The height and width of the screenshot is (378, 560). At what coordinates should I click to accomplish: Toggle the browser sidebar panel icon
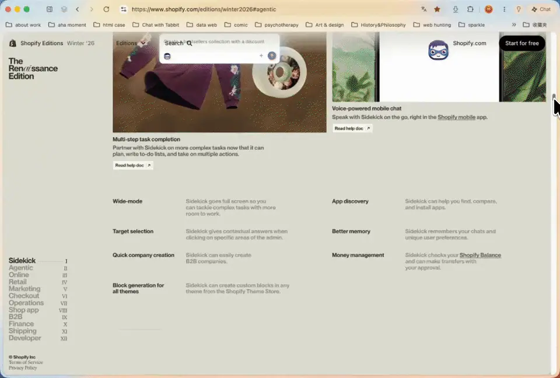[50, 9]
